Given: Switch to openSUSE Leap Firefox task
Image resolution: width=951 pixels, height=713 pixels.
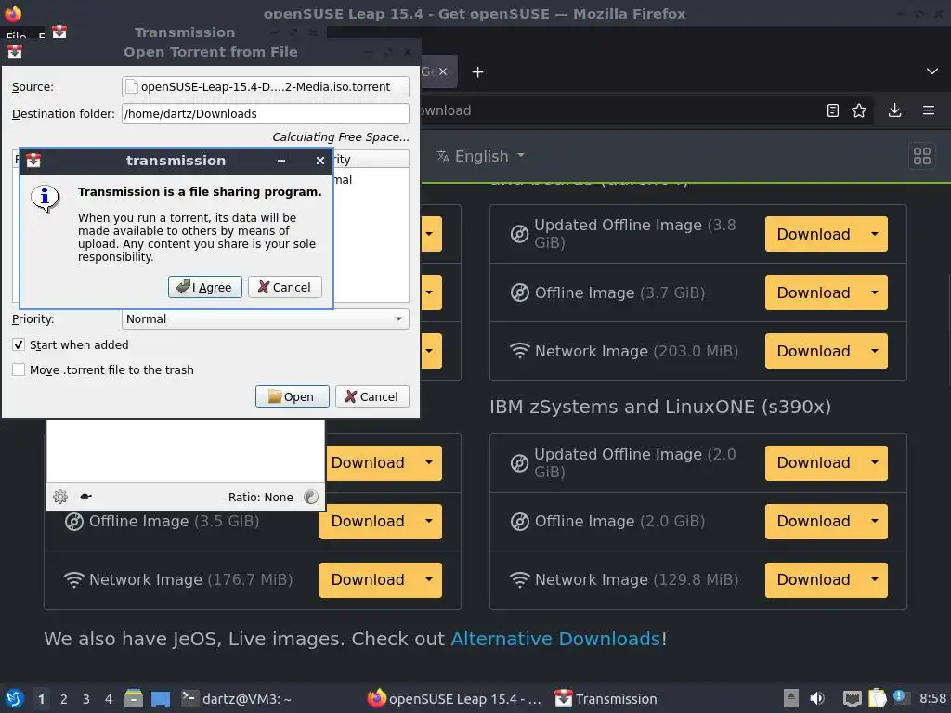Looking at the screenshot, I should pos(454,698).
